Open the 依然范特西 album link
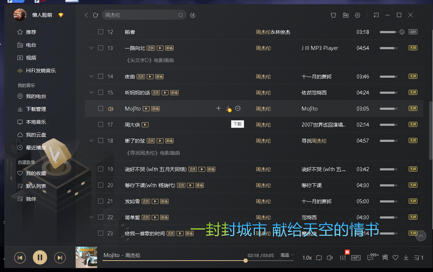This screenshot has width=433, height=272. [314, 93]
